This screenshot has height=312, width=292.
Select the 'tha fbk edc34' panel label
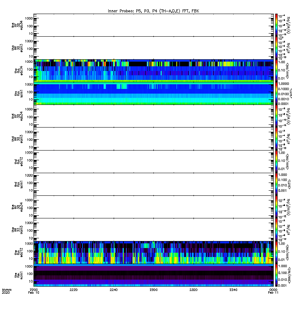click(19, 71)
